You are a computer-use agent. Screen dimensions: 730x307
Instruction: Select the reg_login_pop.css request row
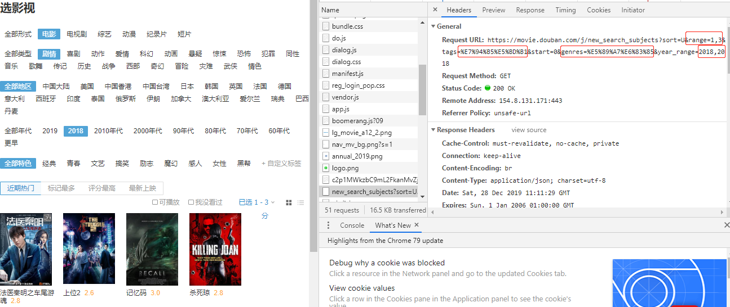point(369,85)
